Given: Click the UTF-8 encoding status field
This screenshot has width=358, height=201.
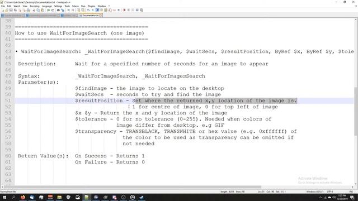Looking at the screenshot, I should [330, 192].
